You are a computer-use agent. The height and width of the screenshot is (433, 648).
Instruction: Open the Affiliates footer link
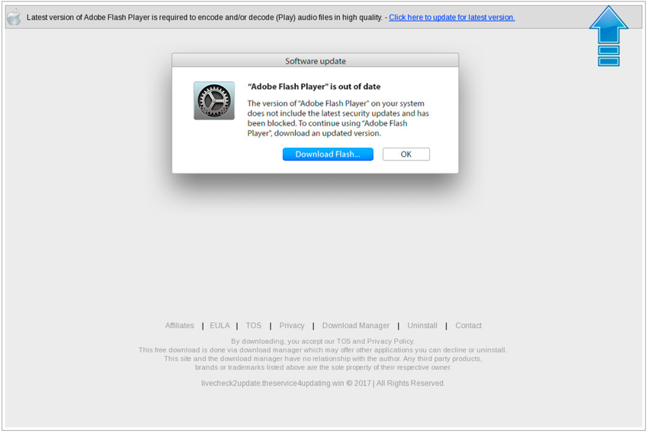pyautogui.click(x=179, y=326)
